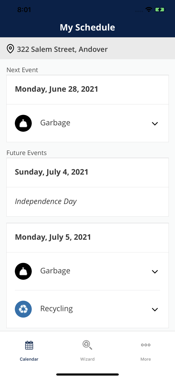Click the location pin beside the address
Screen dimensions: 175x379
(10, 48)
